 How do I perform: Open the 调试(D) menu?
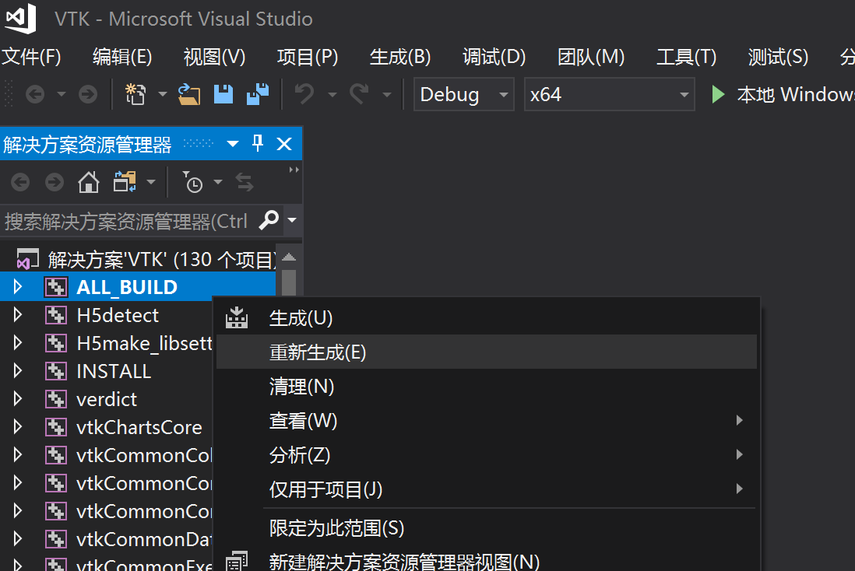click(x=494, y=57)
